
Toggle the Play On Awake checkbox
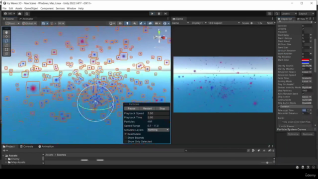pos(303,84)
